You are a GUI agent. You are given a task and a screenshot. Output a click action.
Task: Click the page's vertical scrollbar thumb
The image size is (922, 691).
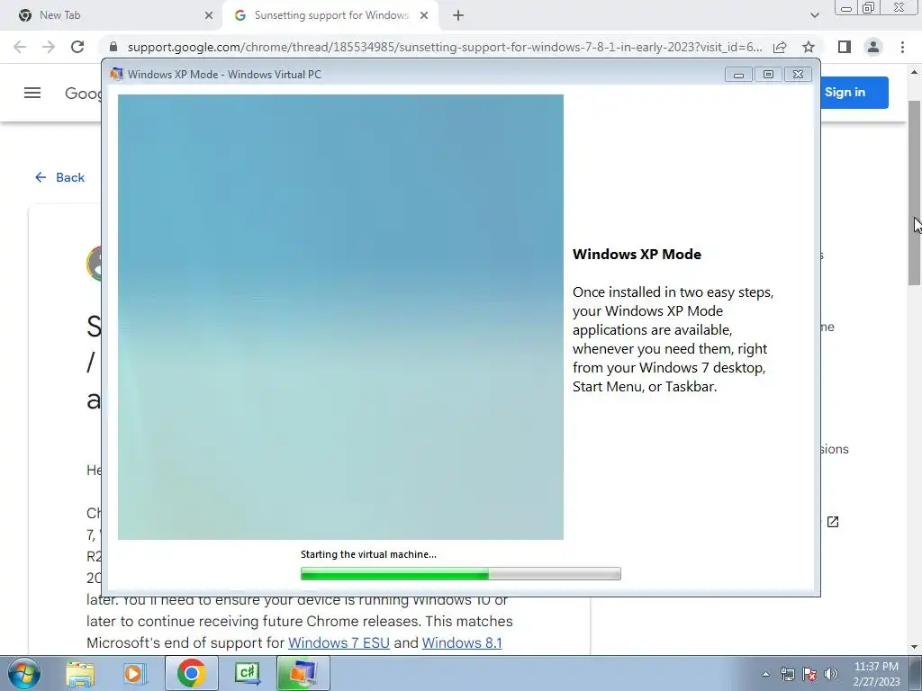[x=915, y=193]
